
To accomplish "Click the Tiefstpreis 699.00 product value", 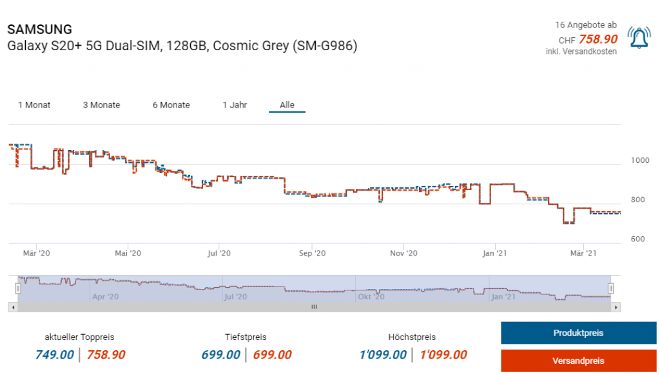I will coord(221,355).
